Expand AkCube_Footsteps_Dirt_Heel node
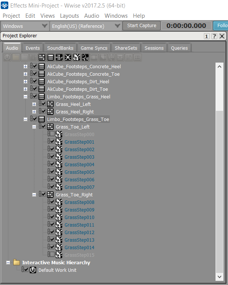The width and height of the screenshot is (228, 285). (25, 81)
